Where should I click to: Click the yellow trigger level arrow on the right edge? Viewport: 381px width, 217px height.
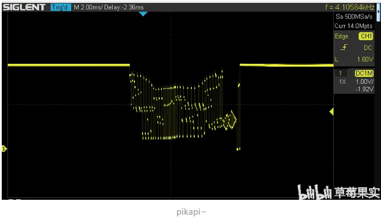(x=331, y=111)
